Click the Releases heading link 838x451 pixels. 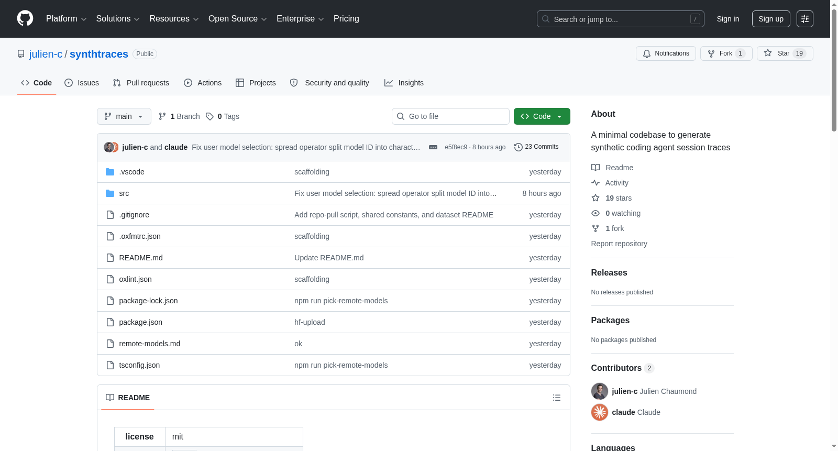[609, 272]
